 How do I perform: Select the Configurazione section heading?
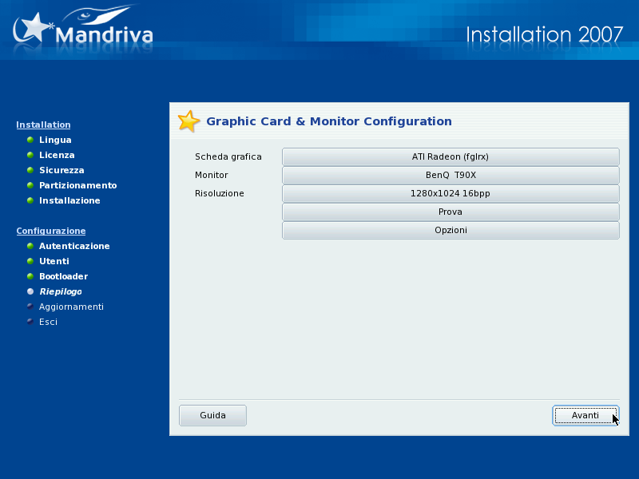[x=50, y=231]
